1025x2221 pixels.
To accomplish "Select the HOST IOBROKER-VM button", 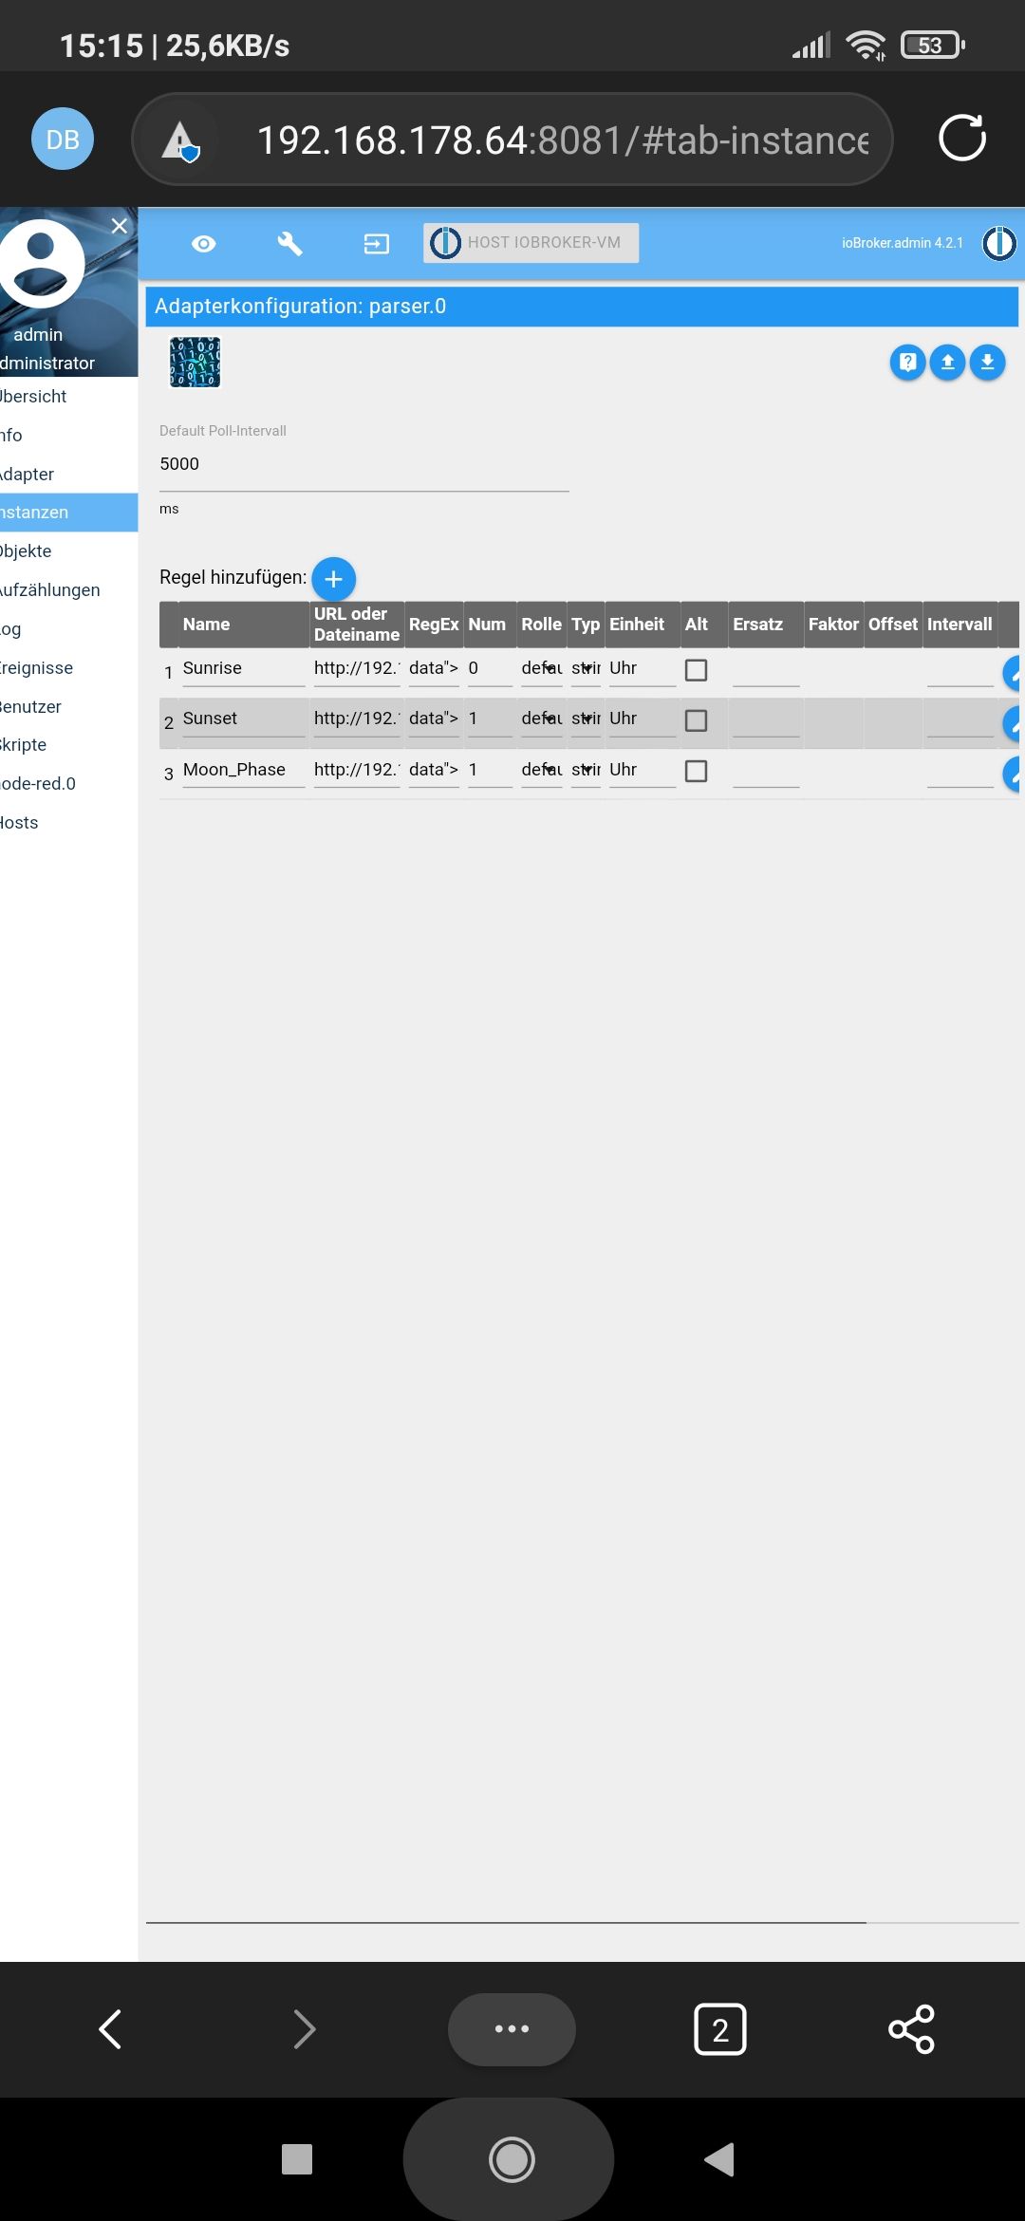I will [531, 243].
